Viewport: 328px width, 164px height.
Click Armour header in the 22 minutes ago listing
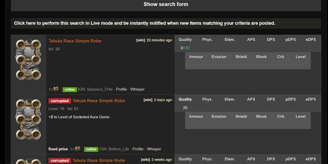click(196, 57)
